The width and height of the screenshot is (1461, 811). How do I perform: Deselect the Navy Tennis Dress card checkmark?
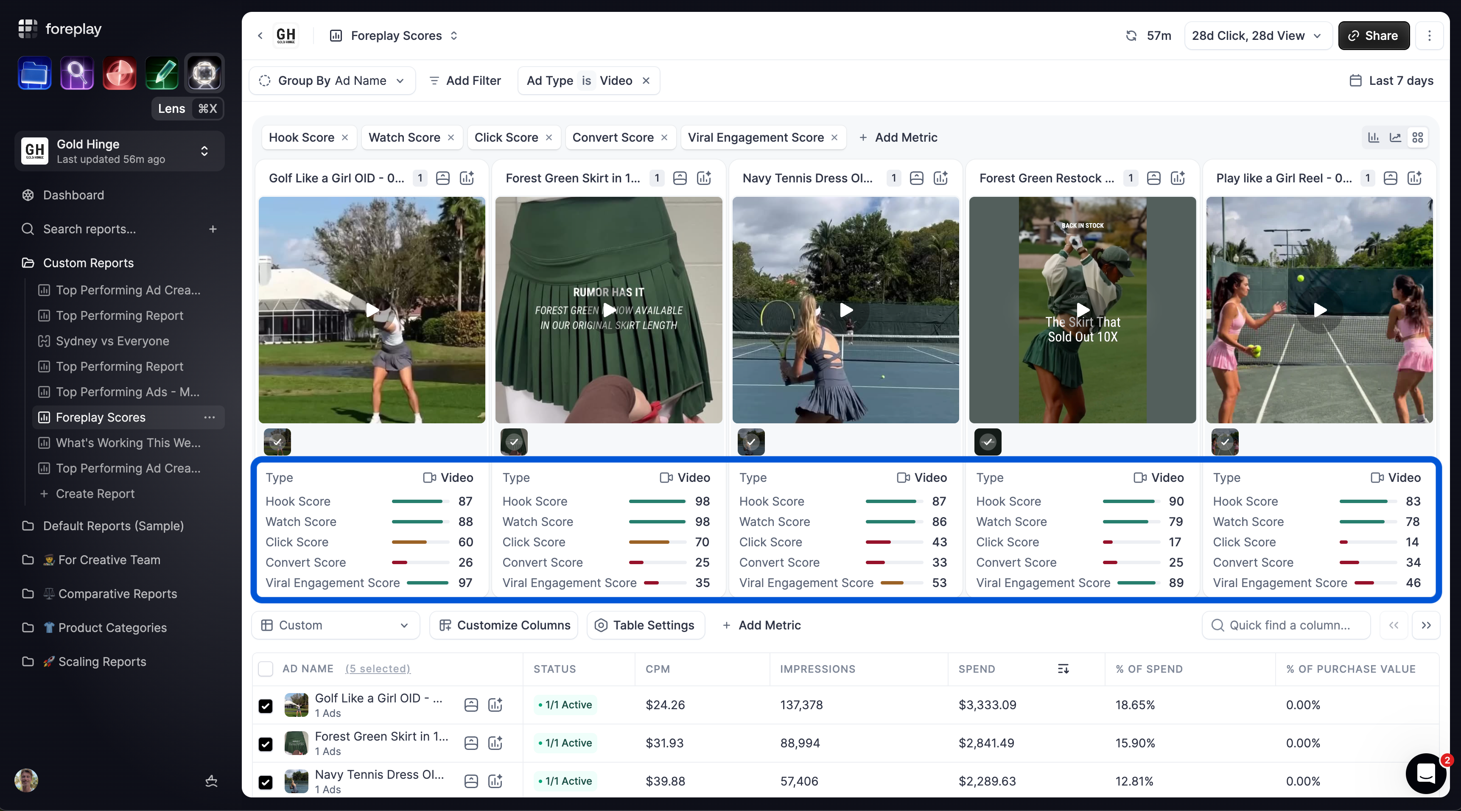pos(751,442)
